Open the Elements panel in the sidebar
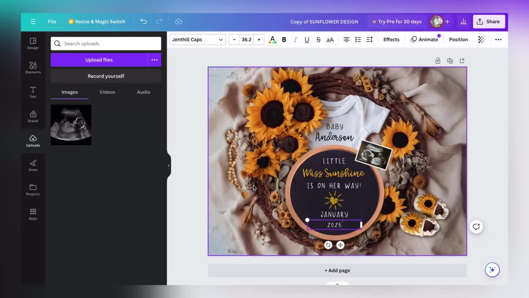The height and width of the screenshot is (298, 529). click(x=33, y=67)
